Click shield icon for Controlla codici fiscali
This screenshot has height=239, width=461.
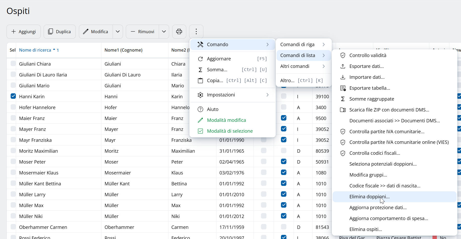pos(343,153)
